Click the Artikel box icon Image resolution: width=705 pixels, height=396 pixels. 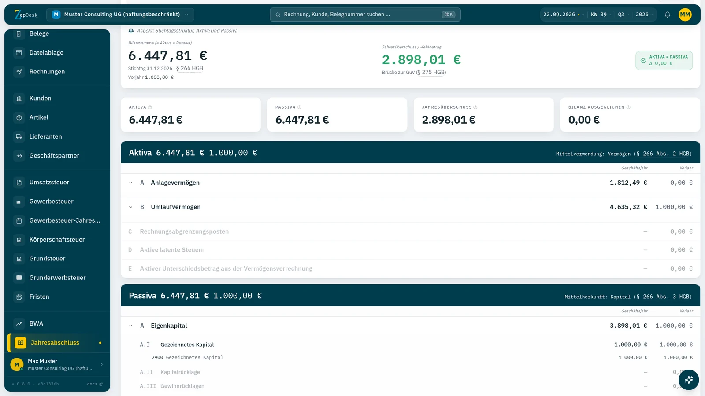point(19,117)
